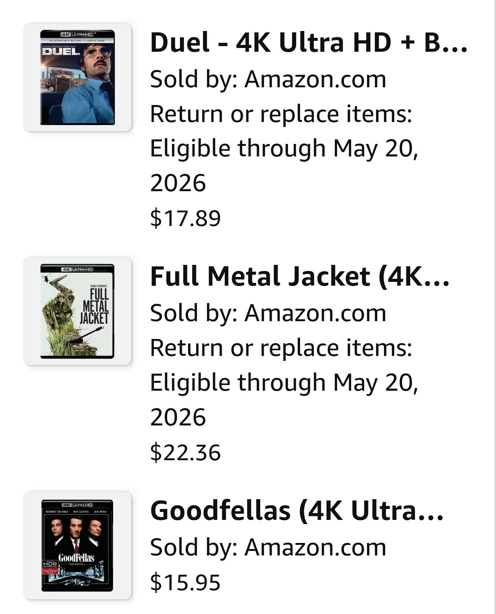
Task: Click the $15.95 Goodfellas price
Action: coord(185,582)
